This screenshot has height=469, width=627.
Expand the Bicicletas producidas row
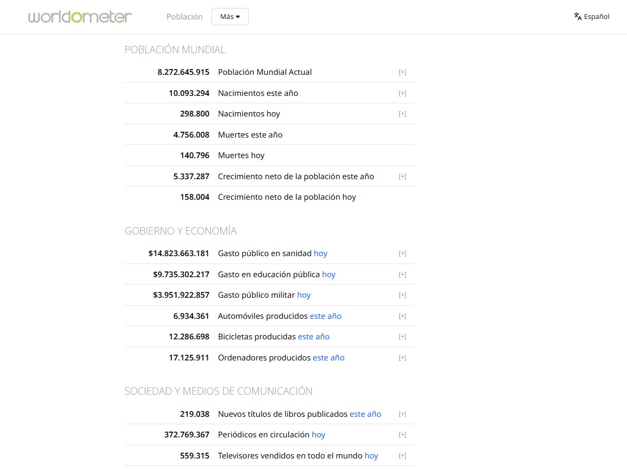click(402, 337)
